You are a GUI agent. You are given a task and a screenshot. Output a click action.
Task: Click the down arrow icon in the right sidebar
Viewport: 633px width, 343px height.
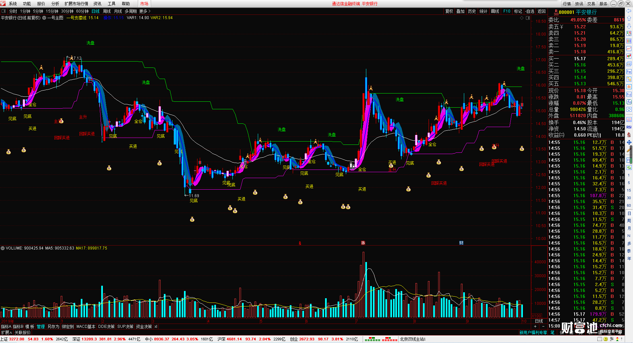pos(629,26)
